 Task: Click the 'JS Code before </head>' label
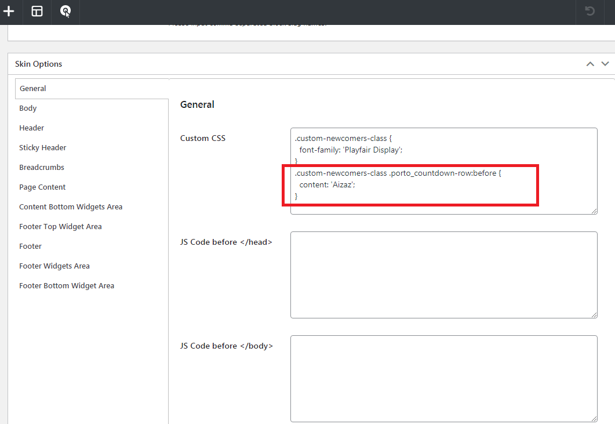coord(226,242)
